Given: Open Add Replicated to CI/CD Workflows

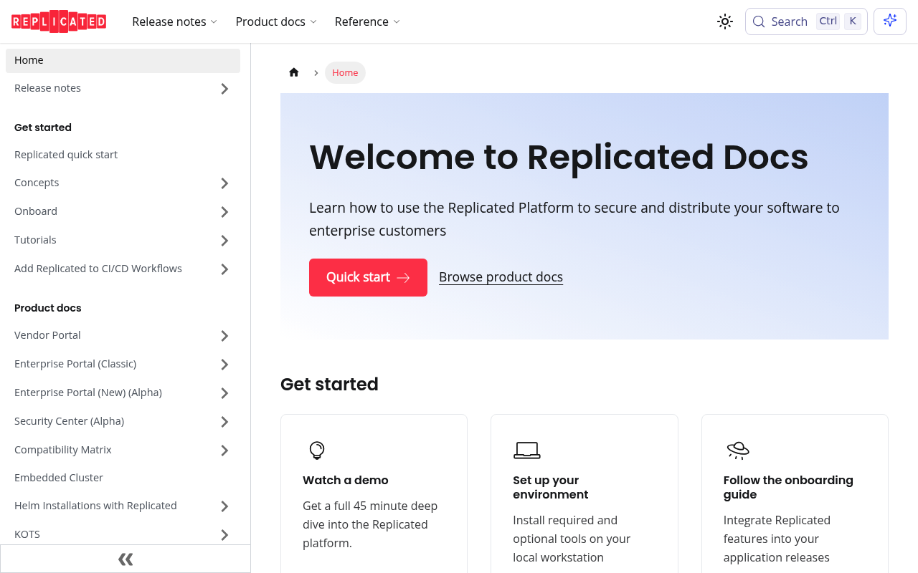Looking at the screenshot, I should tap(98, 269).
